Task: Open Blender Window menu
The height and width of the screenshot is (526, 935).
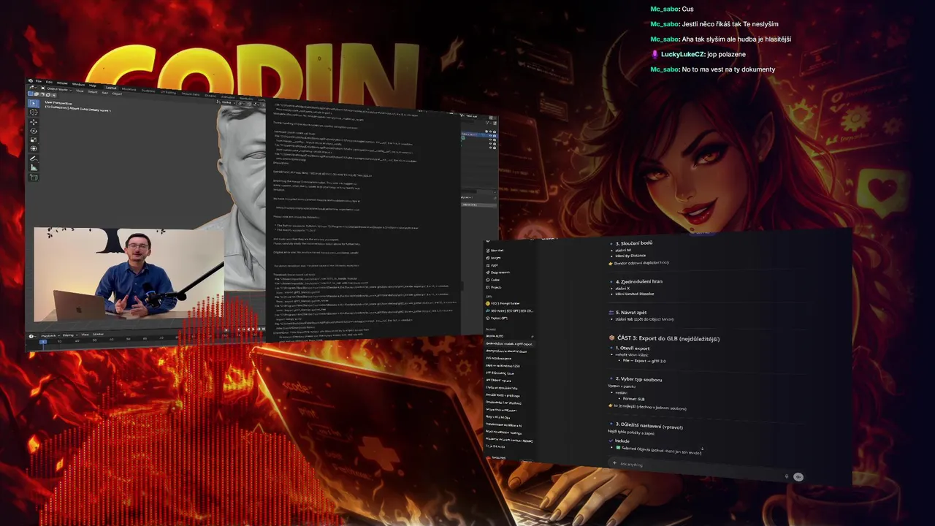Action: (78, 85)
